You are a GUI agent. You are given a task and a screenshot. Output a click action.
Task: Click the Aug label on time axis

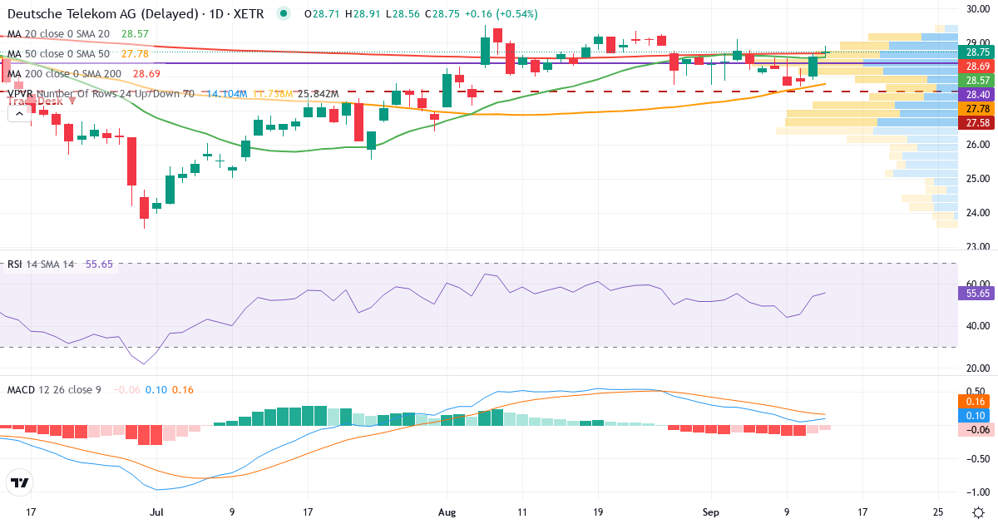click(447, 512)
